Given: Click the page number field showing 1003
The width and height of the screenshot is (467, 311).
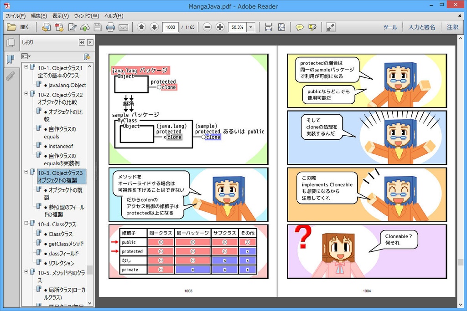Looking at the screenshot, I should pos(170,27).
